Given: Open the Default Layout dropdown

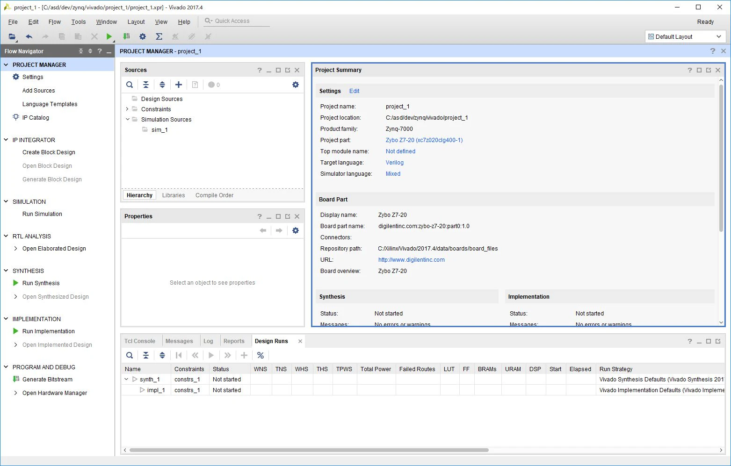Looking at the screenshot, I should (x=685, y=36).
